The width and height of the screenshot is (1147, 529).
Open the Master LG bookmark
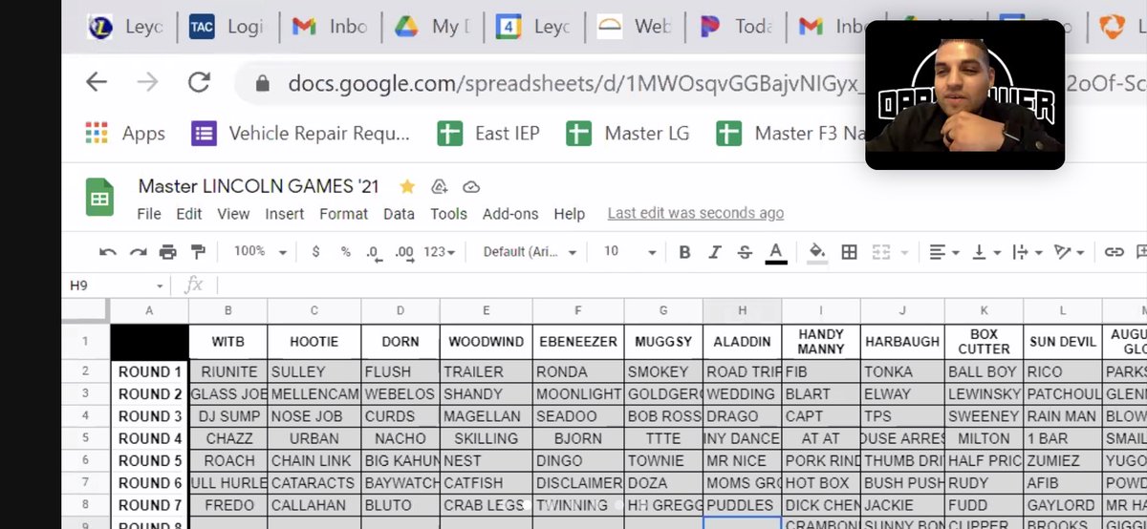click(x=628, y=134)
